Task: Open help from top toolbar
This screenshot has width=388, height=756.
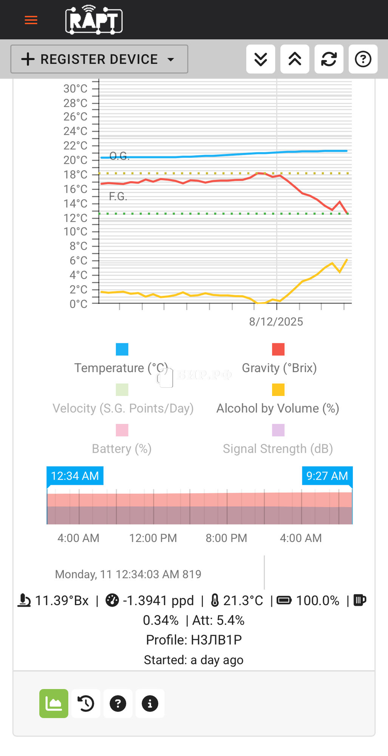Action: pos(363,59)
